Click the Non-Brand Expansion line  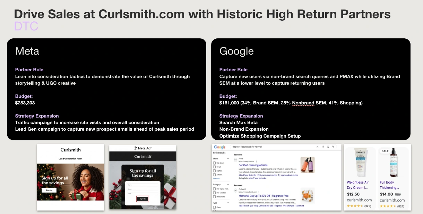(244, 129)
